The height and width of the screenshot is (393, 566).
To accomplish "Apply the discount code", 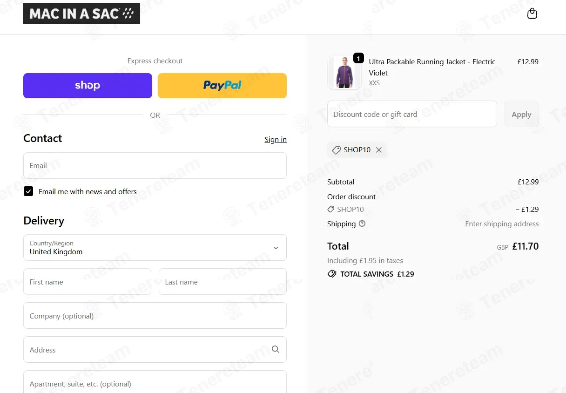I will [521, 114].
